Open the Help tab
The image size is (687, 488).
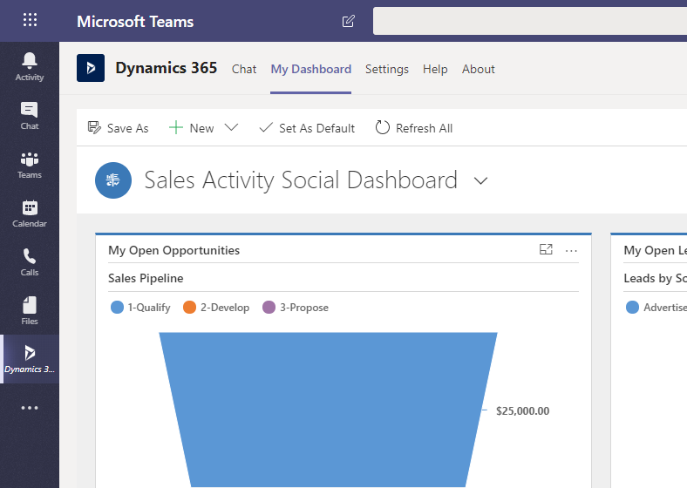point(435,69)
